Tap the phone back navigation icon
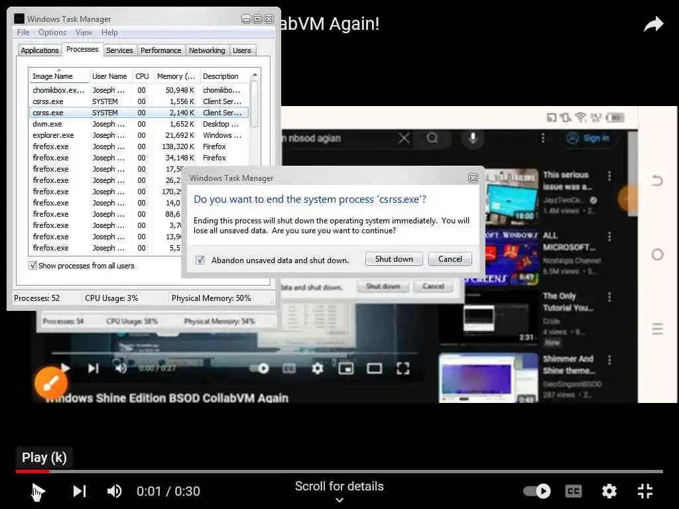 (x=657, y=180)
